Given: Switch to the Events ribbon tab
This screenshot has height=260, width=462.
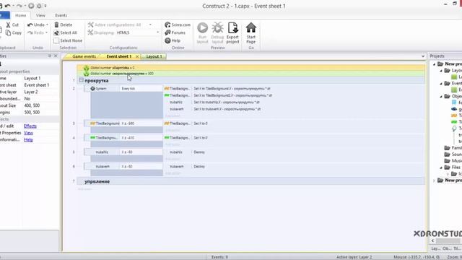Looking at the screenshot, I should [x=61, y=15].
